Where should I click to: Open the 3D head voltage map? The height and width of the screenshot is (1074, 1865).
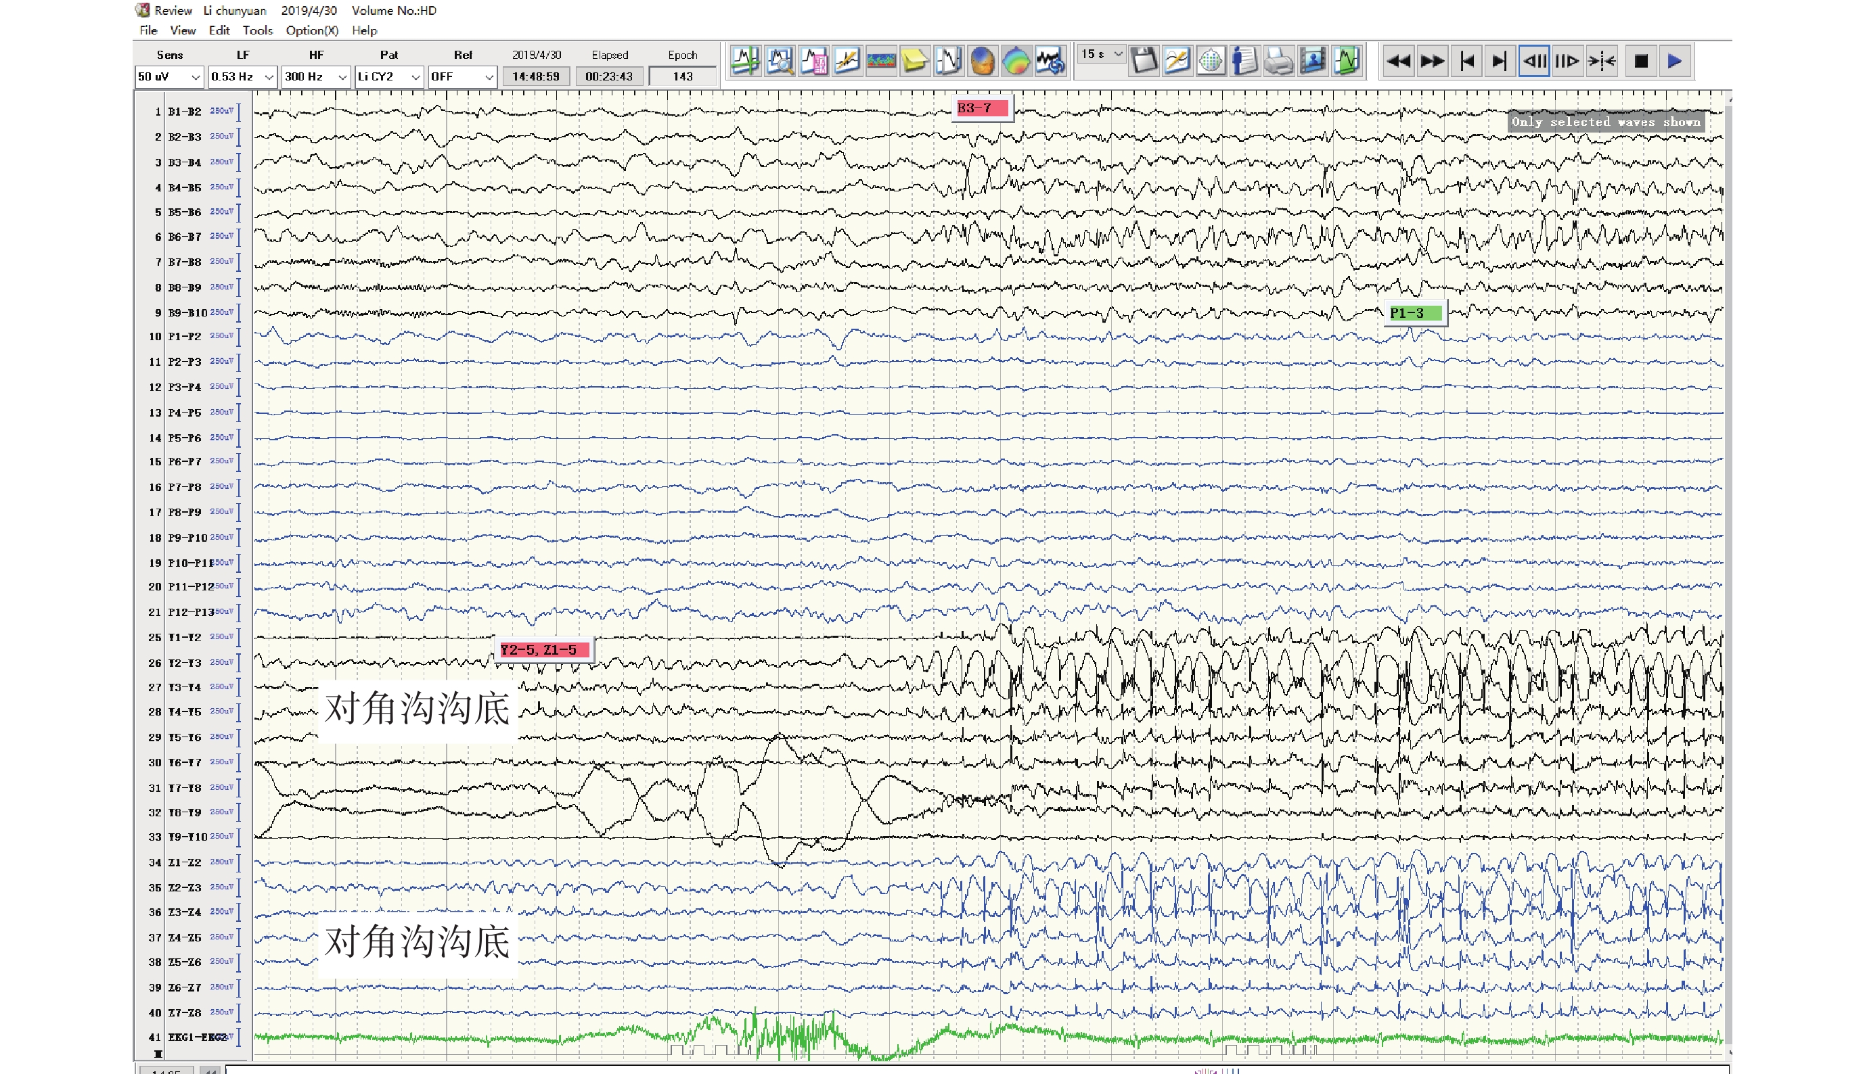983,62
